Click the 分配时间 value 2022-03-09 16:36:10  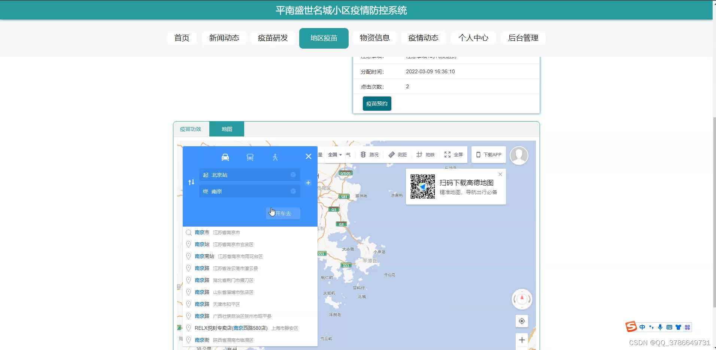click(x=430, y=71)
